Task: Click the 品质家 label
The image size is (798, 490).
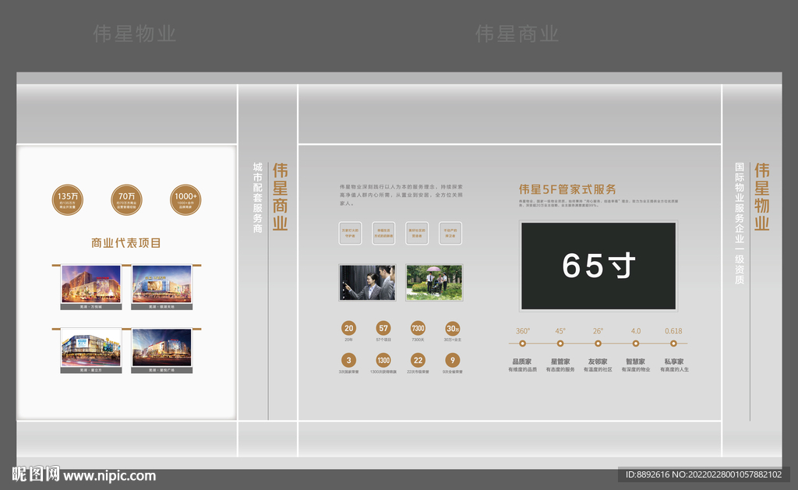Action: [522, 361]
